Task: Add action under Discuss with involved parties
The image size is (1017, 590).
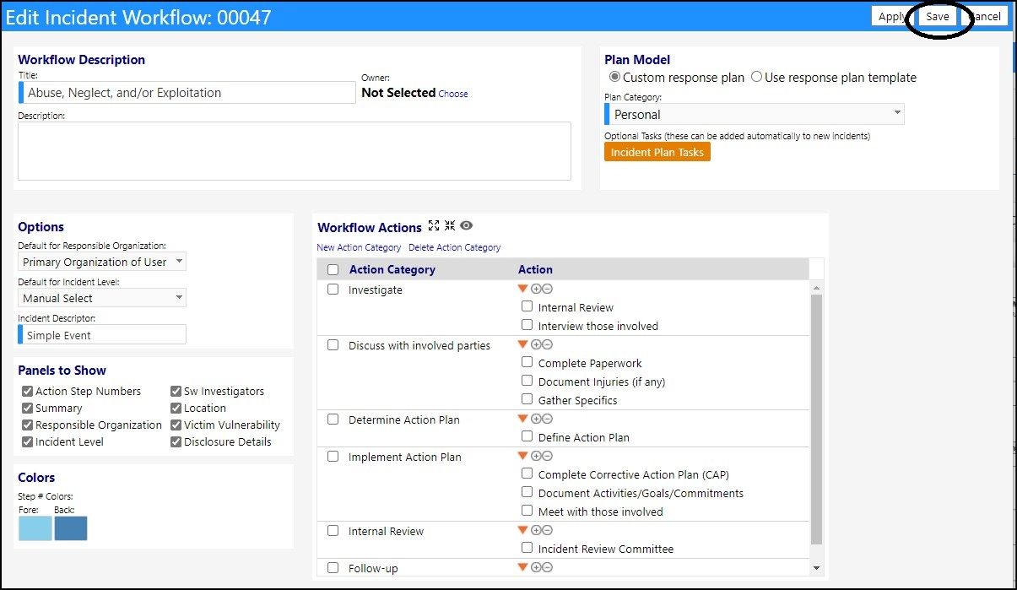Action: pyautogui.click(x=536, y=344)
